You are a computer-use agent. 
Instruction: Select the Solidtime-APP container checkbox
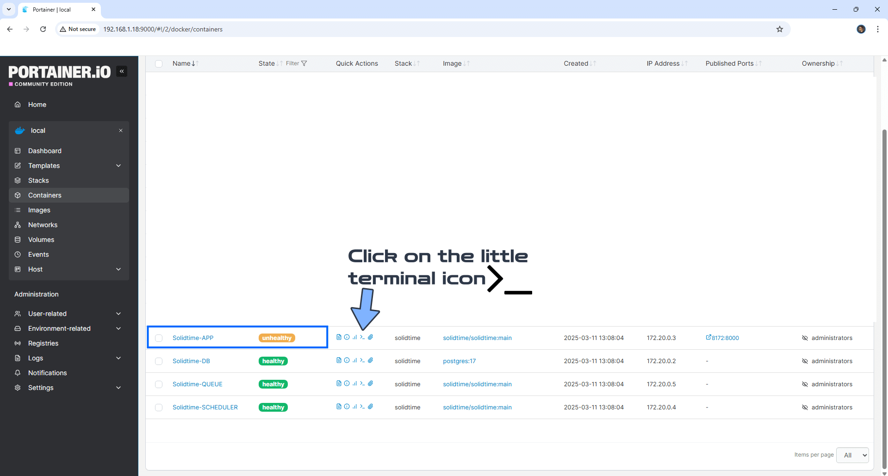[x=159, y=338]
